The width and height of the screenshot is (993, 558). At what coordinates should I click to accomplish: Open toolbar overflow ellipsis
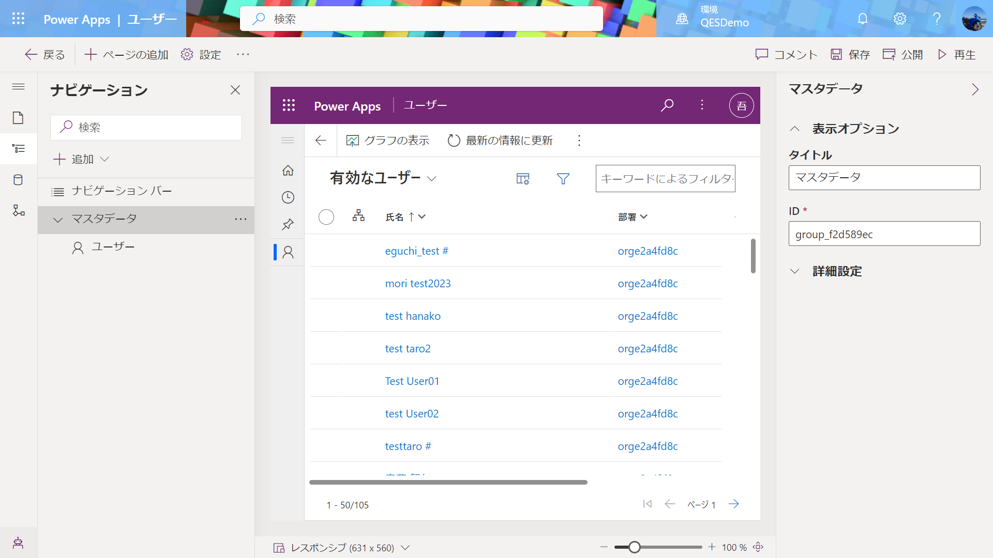pyautogui.click(x=243, y=54)
